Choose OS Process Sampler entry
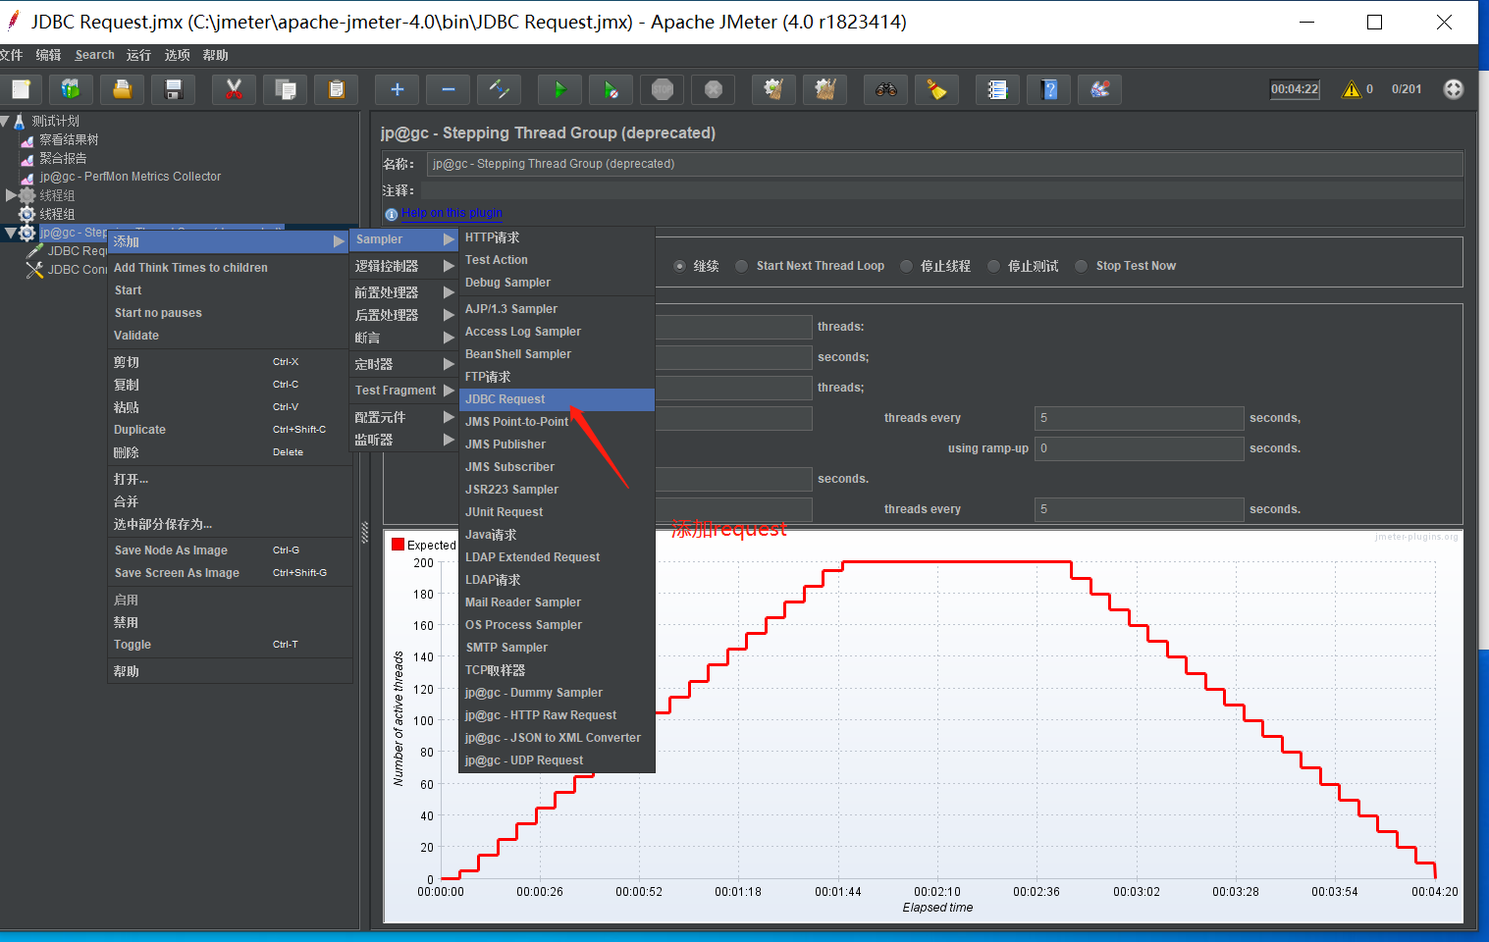 pyautogui.click(x=557, y=625)
